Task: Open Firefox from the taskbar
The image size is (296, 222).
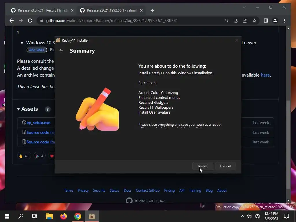Action: pos(63,216)
